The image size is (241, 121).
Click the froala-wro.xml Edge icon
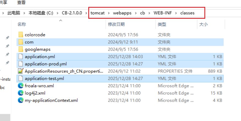pos(21,86)
